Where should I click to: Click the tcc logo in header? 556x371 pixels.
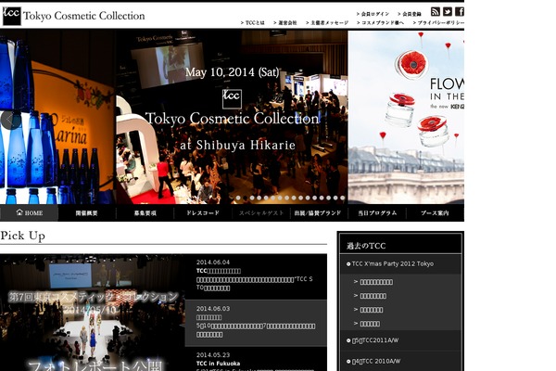point(12,16)
